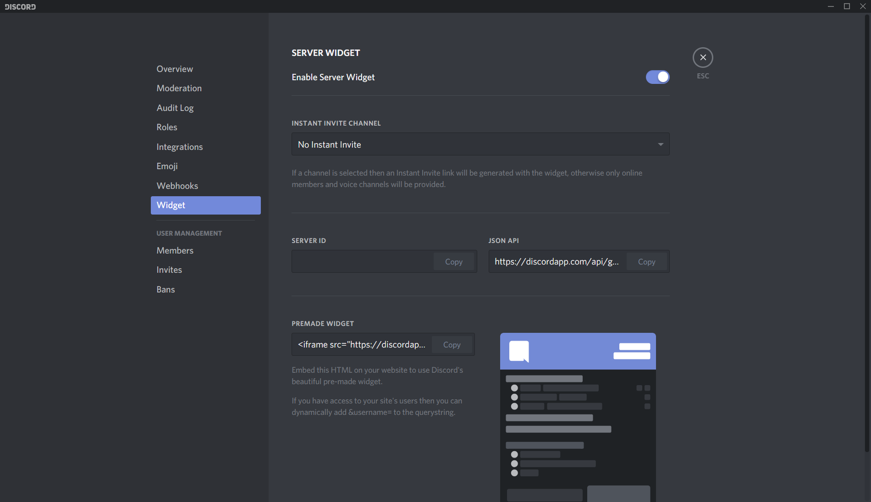
Task: Toggle the Enable Server Widget switch
Action: tap(658, 77)
